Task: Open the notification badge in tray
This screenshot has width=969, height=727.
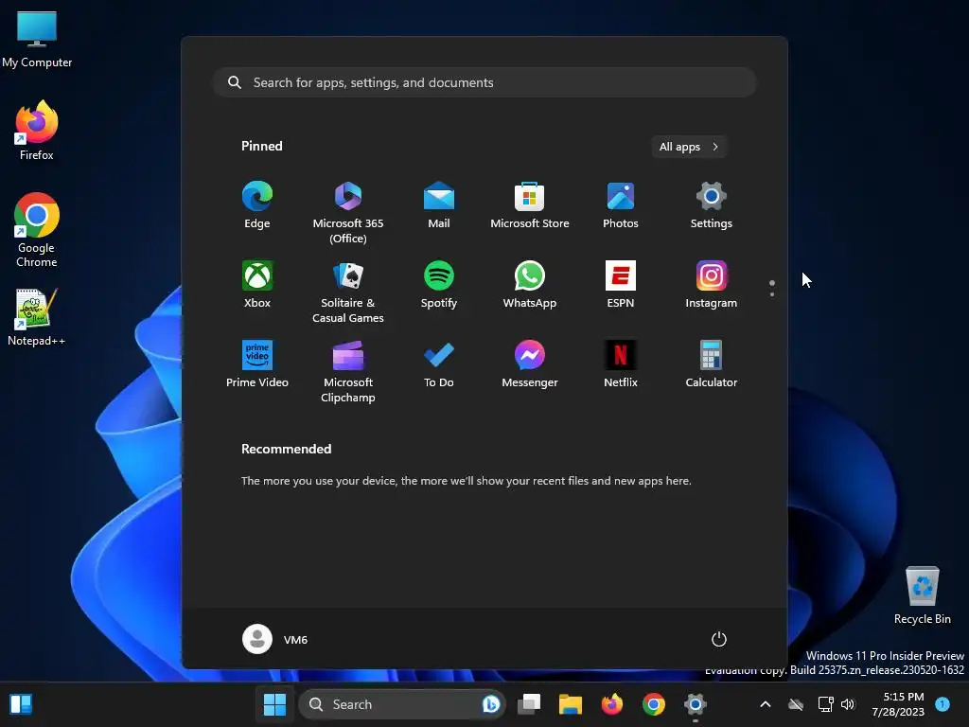Action: pyautogui.click(x=943, y=704)
